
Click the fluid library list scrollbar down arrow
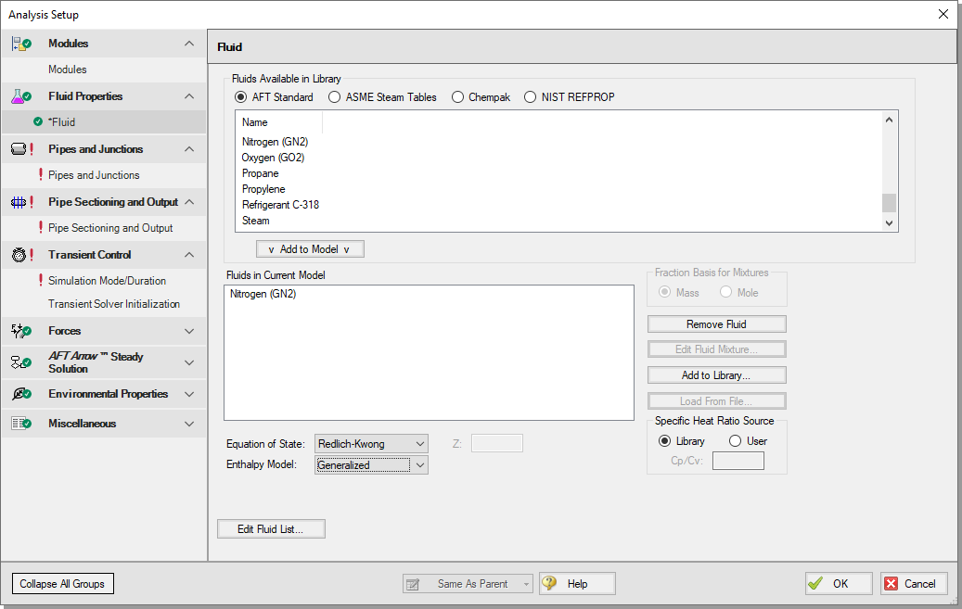tap(890, 222)
